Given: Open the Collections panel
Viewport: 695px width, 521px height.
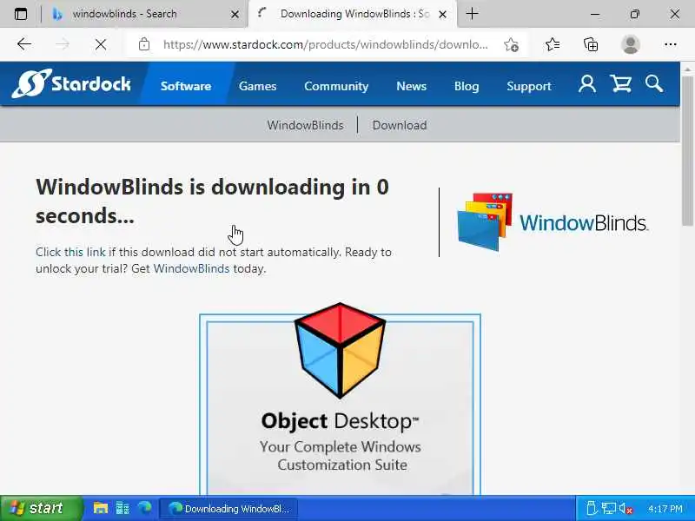Looking at the screenshot, I should 591,44.
